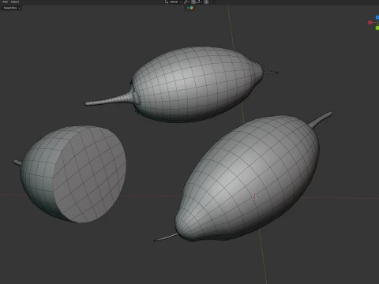Toggle the snapping magnet icon
This screenshot has width=379, height=284.
[x=193, y=2]
